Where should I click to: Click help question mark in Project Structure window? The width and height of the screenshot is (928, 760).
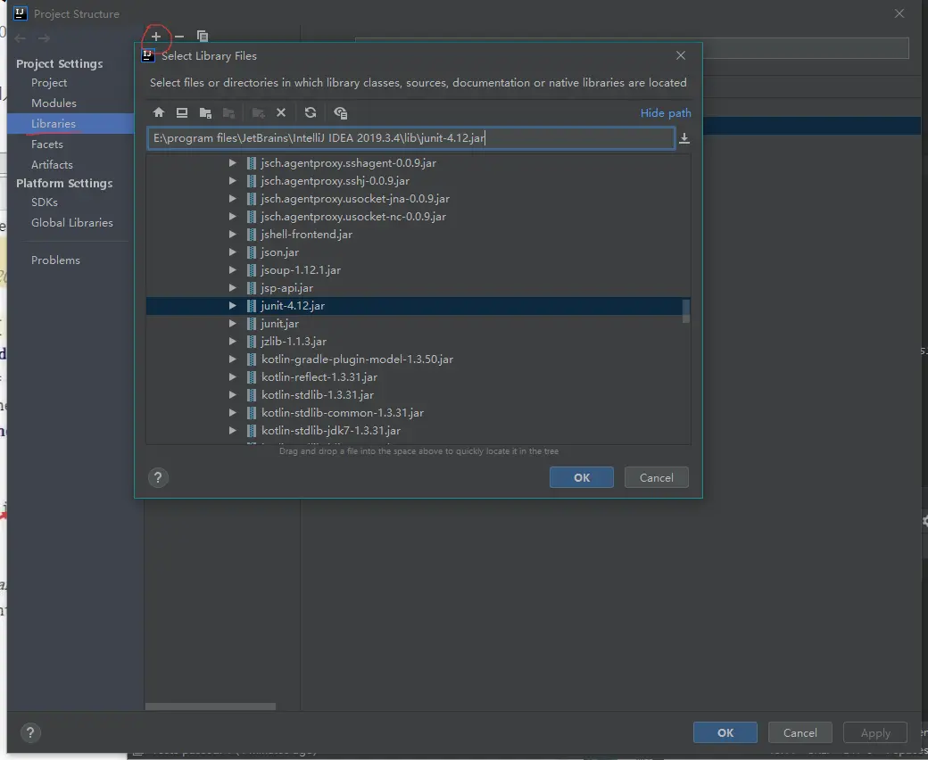(x=30, y=733)
